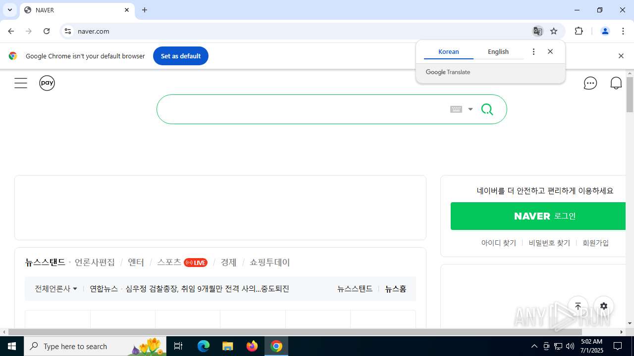Image resolution: width=634 pixels, height=356 pixels.
Task: Expand the 전체언론사 dropdown
Action: click(x=56, y=289)
